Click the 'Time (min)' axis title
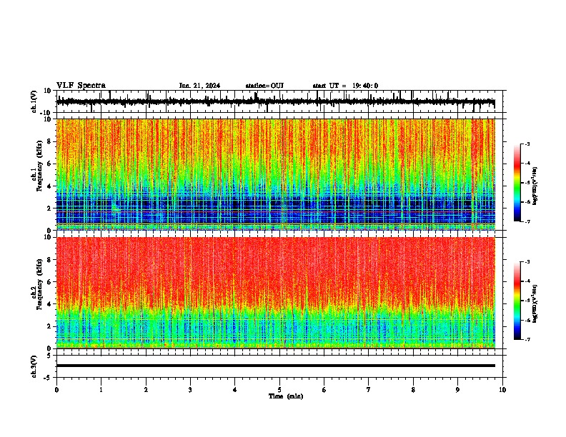This screenshot has width=566, height=437. pyautogui.click(x=286, y=396)
